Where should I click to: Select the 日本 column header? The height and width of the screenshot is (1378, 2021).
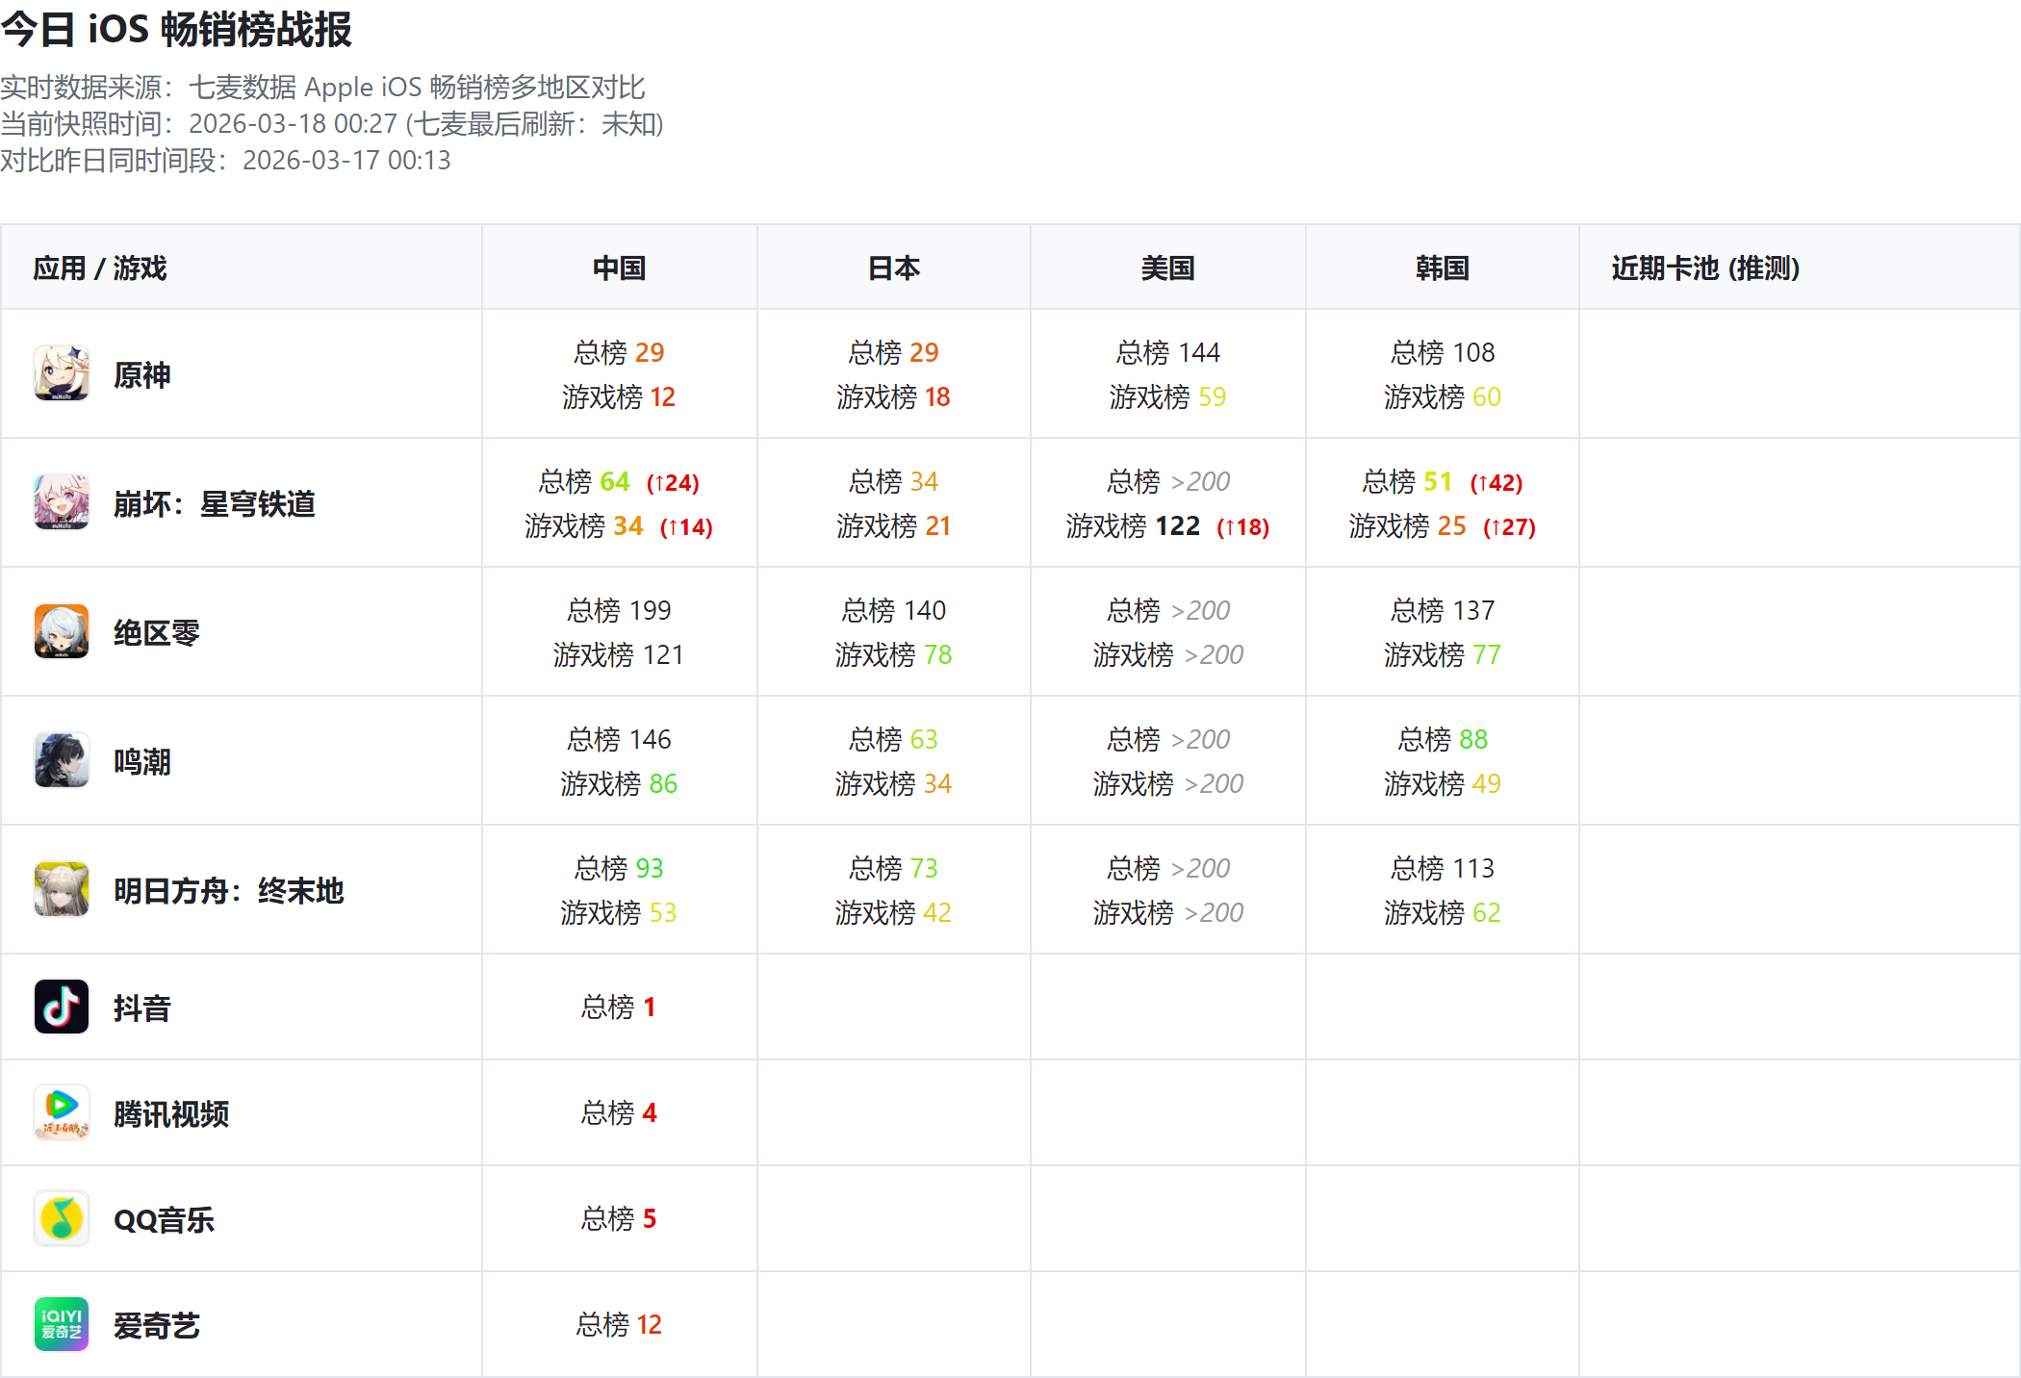(x=894, y=268)
